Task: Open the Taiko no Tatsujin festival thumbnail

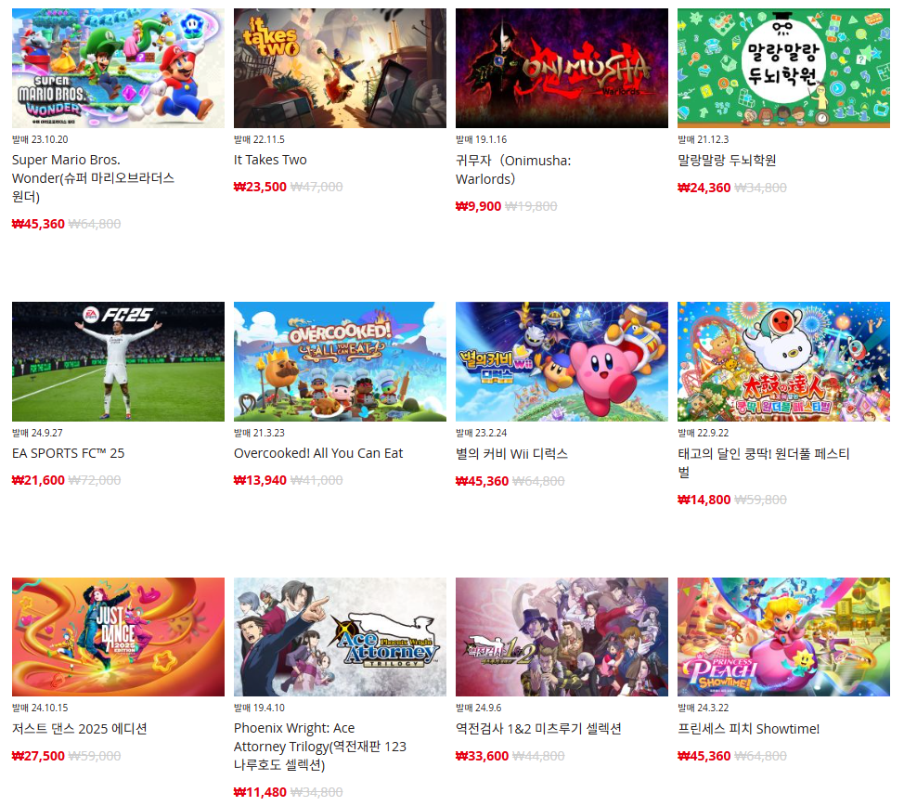Action: (x=783, y=361)
